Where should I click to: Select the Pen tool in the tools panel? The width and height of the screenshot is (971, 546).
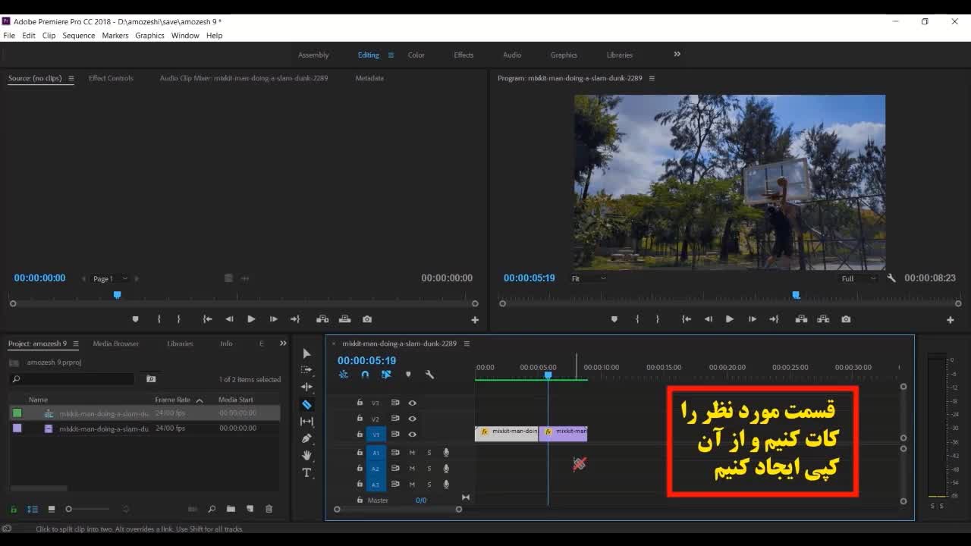point(306,438)
